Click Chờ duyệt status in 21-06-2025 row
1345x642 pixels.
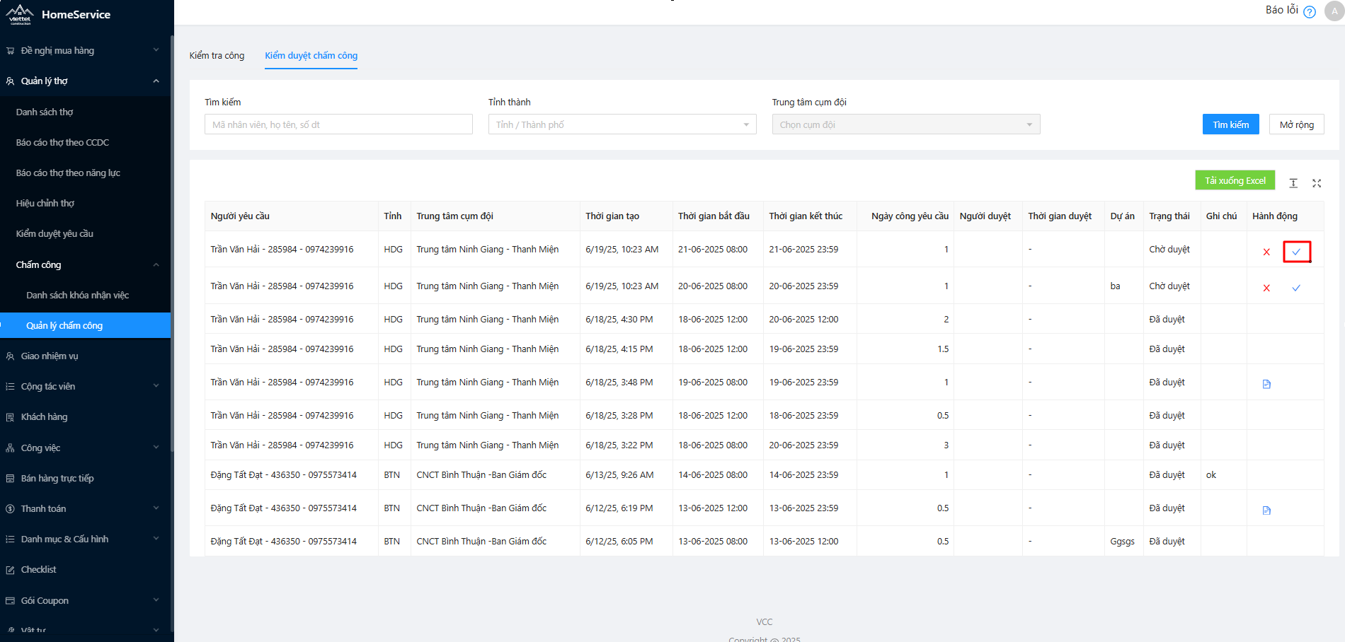(1169, 249)
